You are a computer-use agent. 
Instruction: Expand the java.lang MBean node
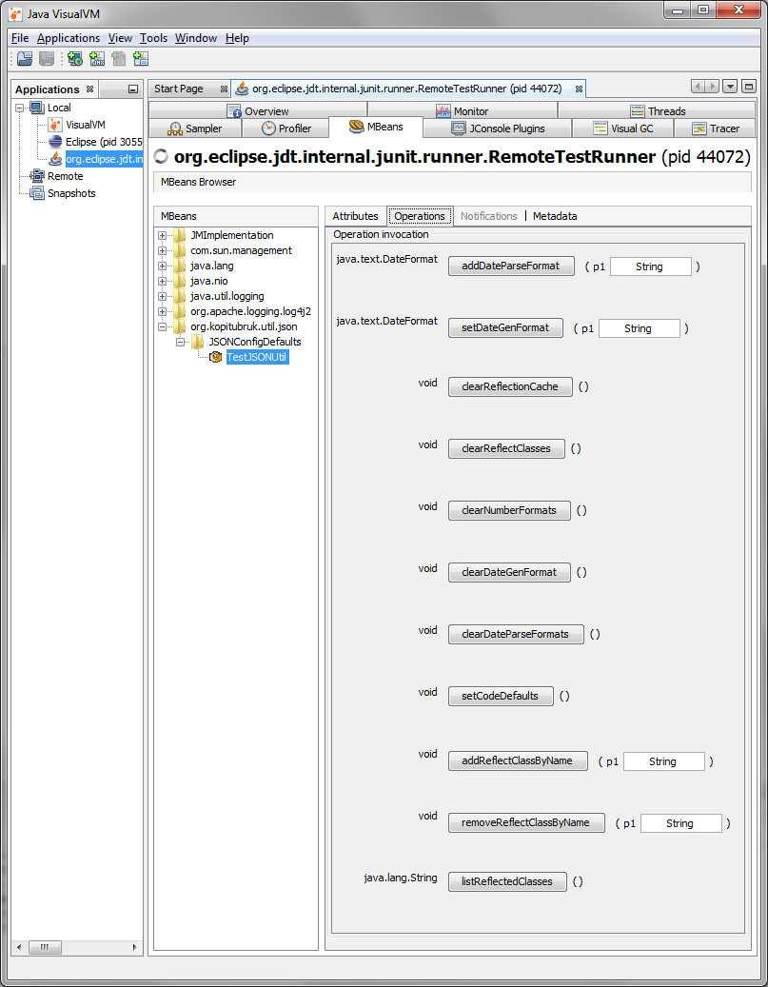[x=163, y=266]
